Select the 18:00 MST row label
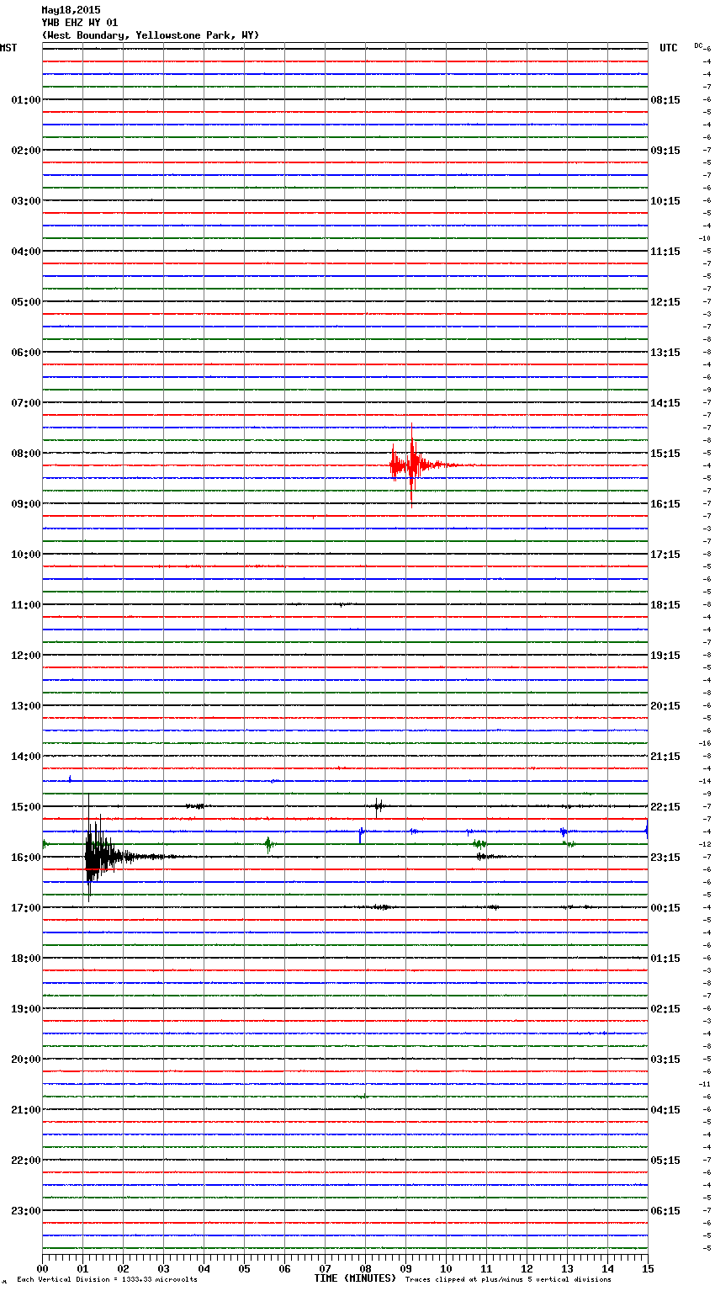This screenshot has height=1291, width=715. click(x=25, y=959)
